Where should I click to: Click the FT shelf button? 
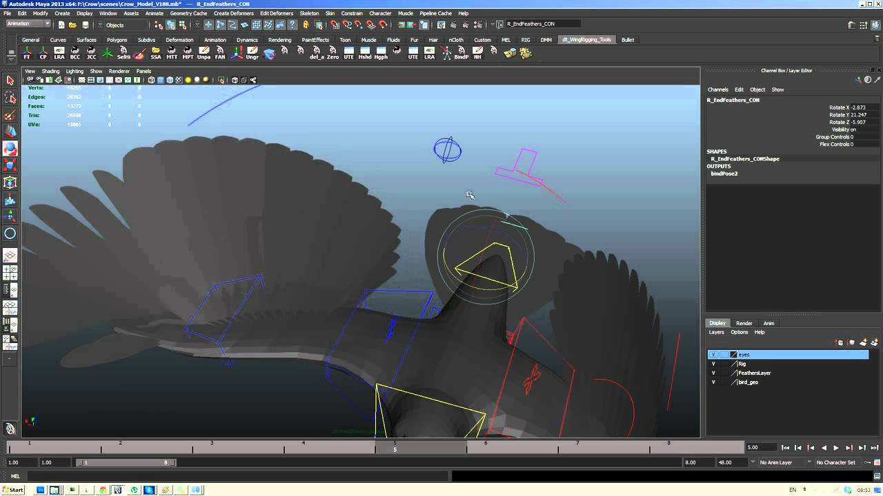[x=27, y=53]
